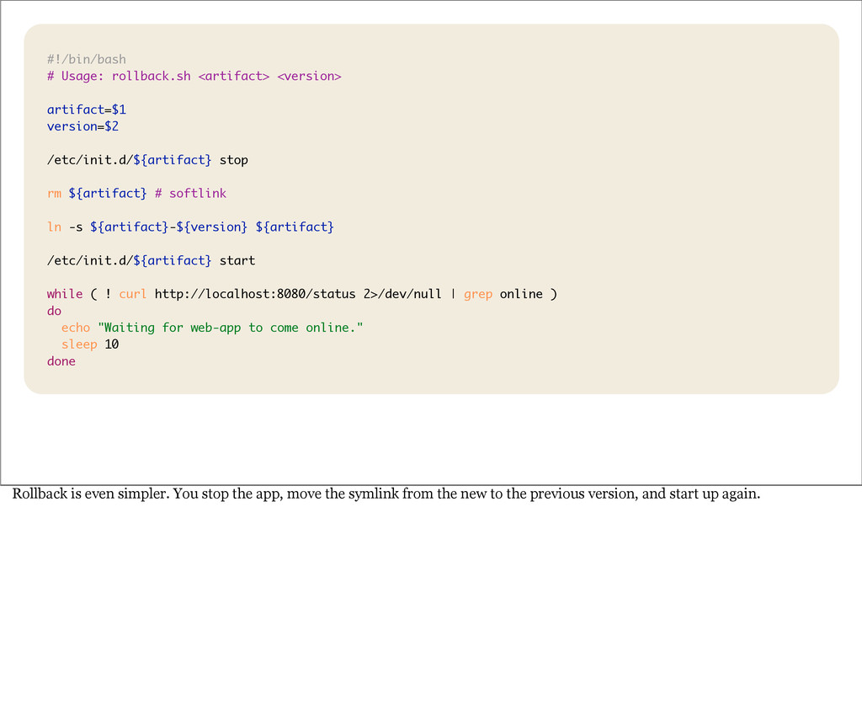Click the 'echo' command word

point(75,328)
